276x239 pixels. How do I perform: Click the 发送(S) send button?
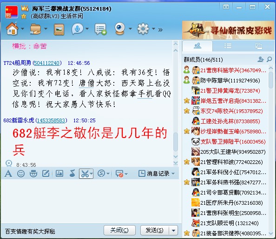(155, 230)
